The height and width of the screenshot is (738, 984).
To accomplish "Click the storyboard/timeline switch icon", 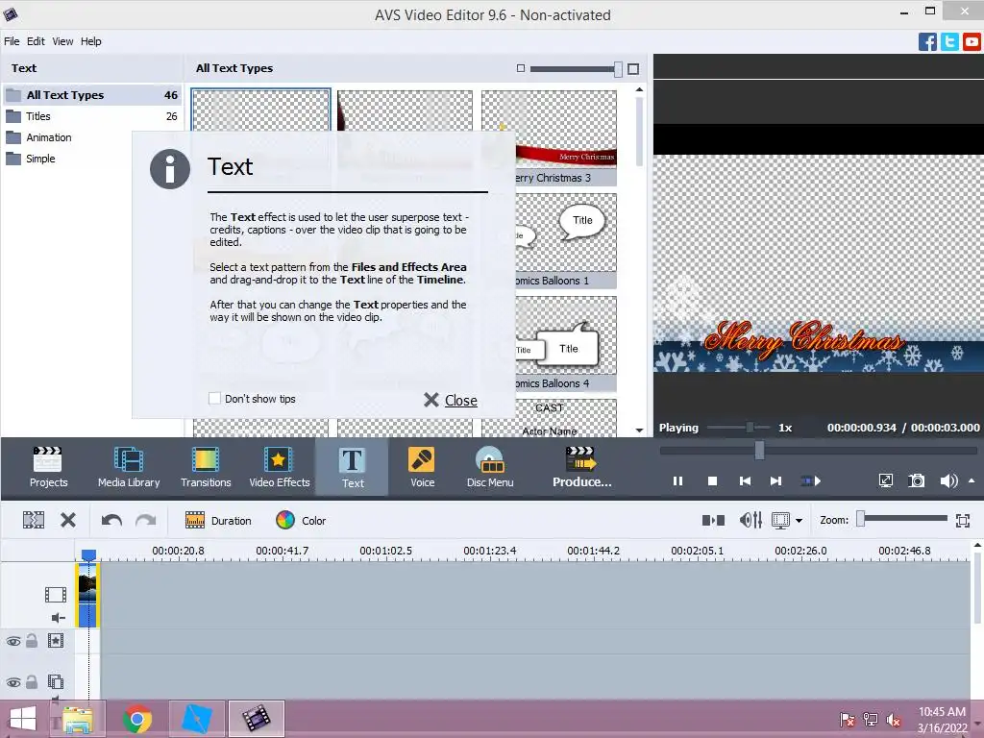I will (713, 520).
